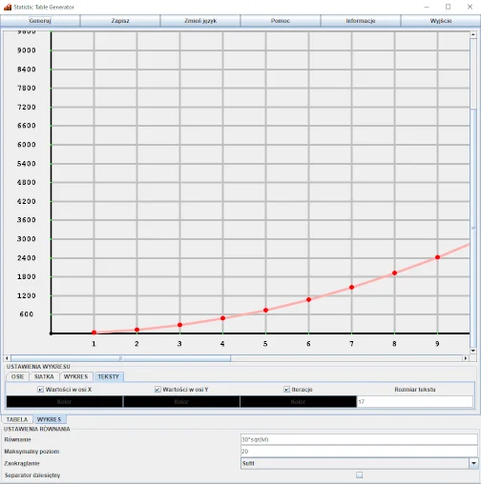
Task: Maximize the Statistic Table Generator window
Action: pos(448,7)
